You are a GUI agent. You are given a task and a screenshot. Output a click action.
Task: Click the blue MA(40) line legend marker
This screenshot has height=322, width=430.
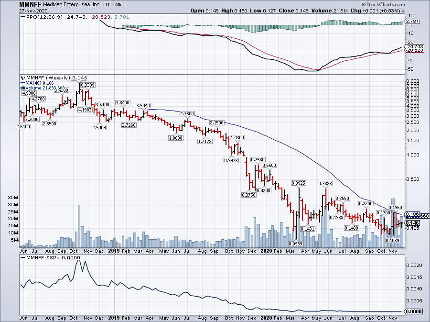[23, 83]
